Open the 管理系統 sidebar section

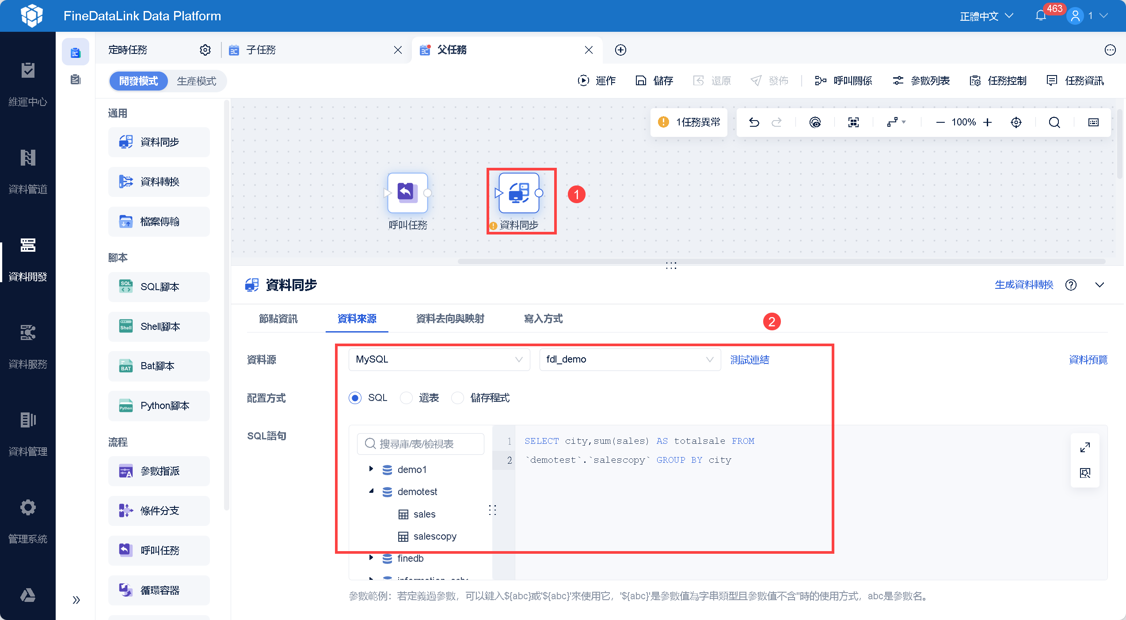pyautogui.click(x=28, y=521)
